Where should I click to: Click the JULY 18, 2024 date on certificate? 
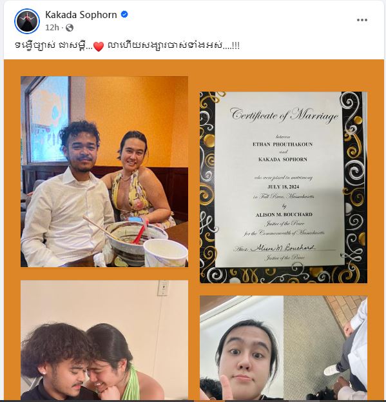(283, 186)
